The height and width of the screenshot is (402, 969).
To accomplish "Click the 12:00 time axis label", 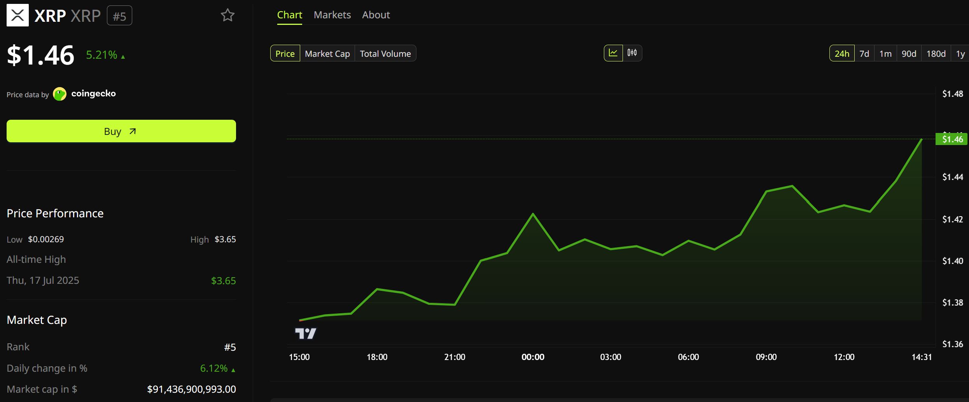I will pos(844,357).
